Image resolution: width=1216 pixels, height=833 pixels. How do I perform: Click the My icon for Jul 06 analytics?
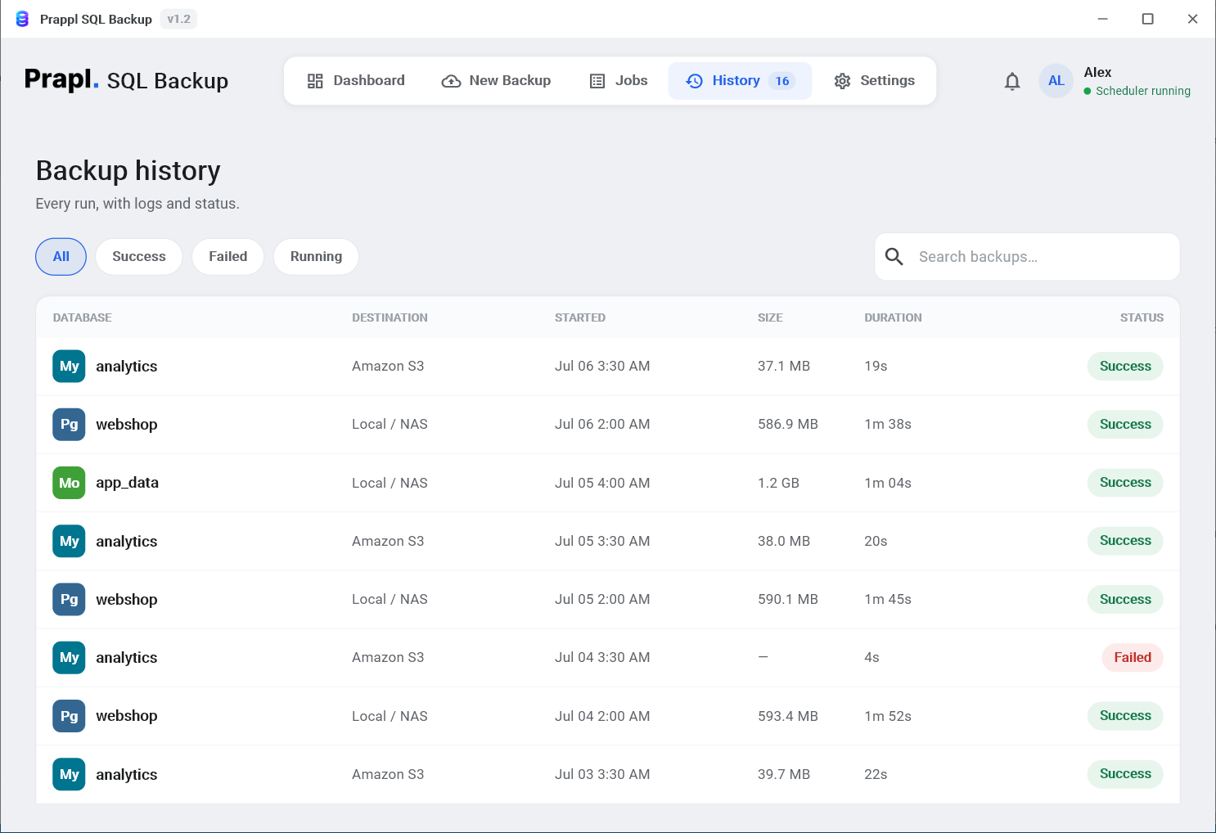[x=70, y=366]
